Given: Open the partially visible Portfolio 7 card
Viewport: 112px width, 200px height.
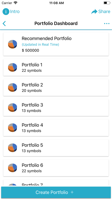Looking at the screenshot, I should point(56,183).
